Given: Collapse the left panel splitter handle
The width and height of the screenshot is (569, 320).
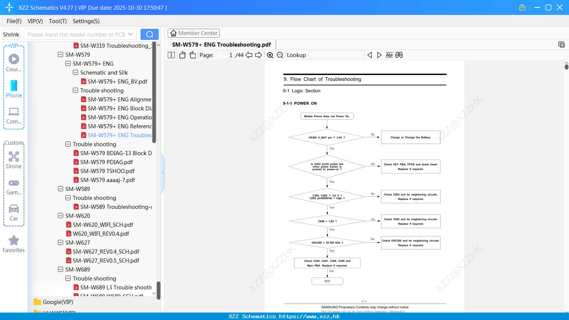Looking at the screenshot, I should (163, 172).
